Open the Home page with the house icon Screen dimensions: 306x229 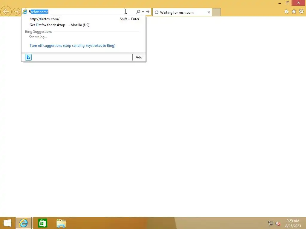(x=287, y=12)
